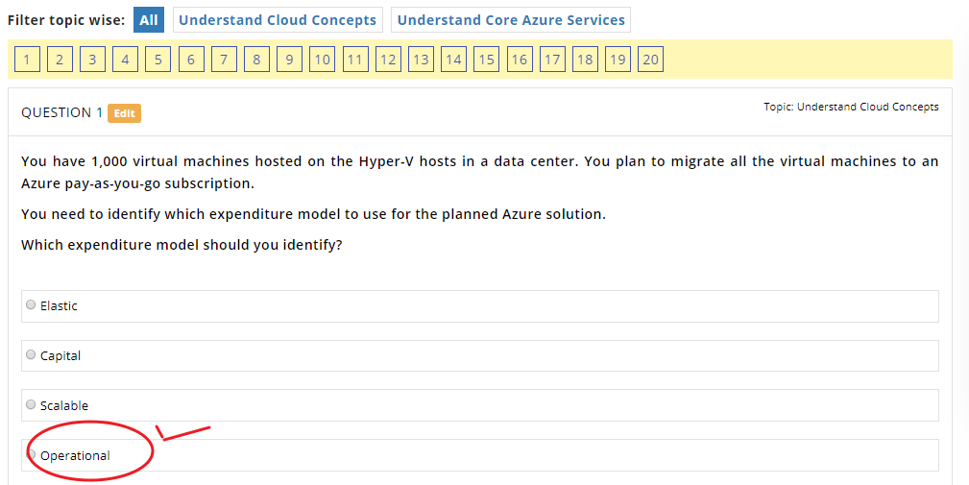Open question number 3
The height and width of the screenshot is (485, 969).
pos(92,60)
